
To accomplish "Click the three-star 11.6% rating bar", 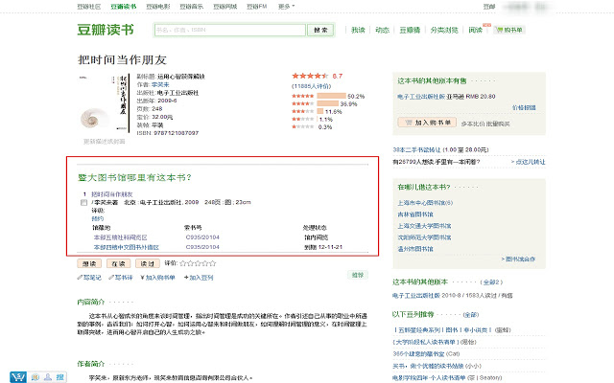I will pyautogui.click(x=320, y=111).
